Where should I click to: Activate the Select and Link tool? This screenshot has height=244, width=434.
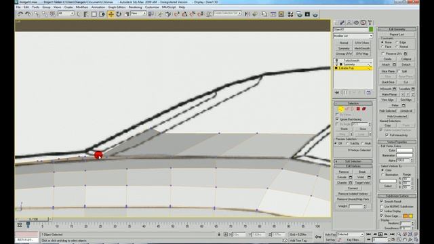(37, 14)
